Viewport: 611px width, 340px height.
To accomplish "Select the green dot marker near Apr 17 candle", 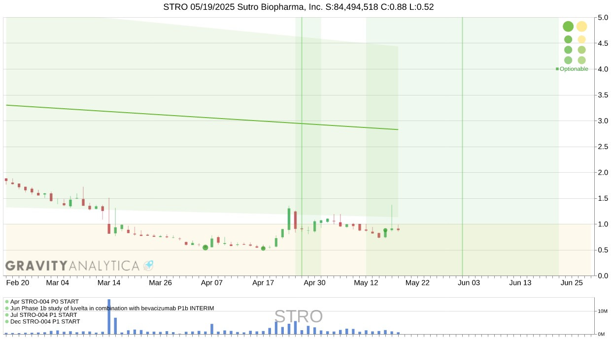I will point(263,248).
